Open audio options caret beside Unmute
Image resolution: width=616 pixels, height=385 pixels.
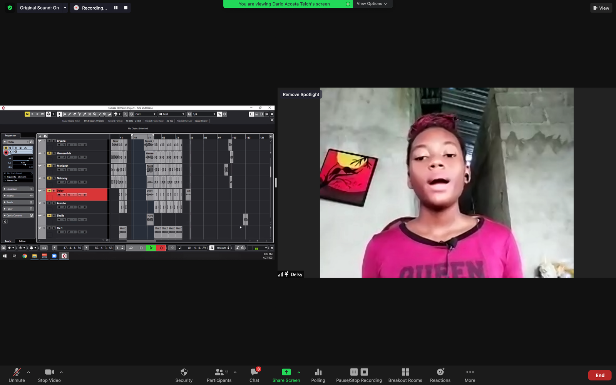pyautogui.click(x=28, y=372)
